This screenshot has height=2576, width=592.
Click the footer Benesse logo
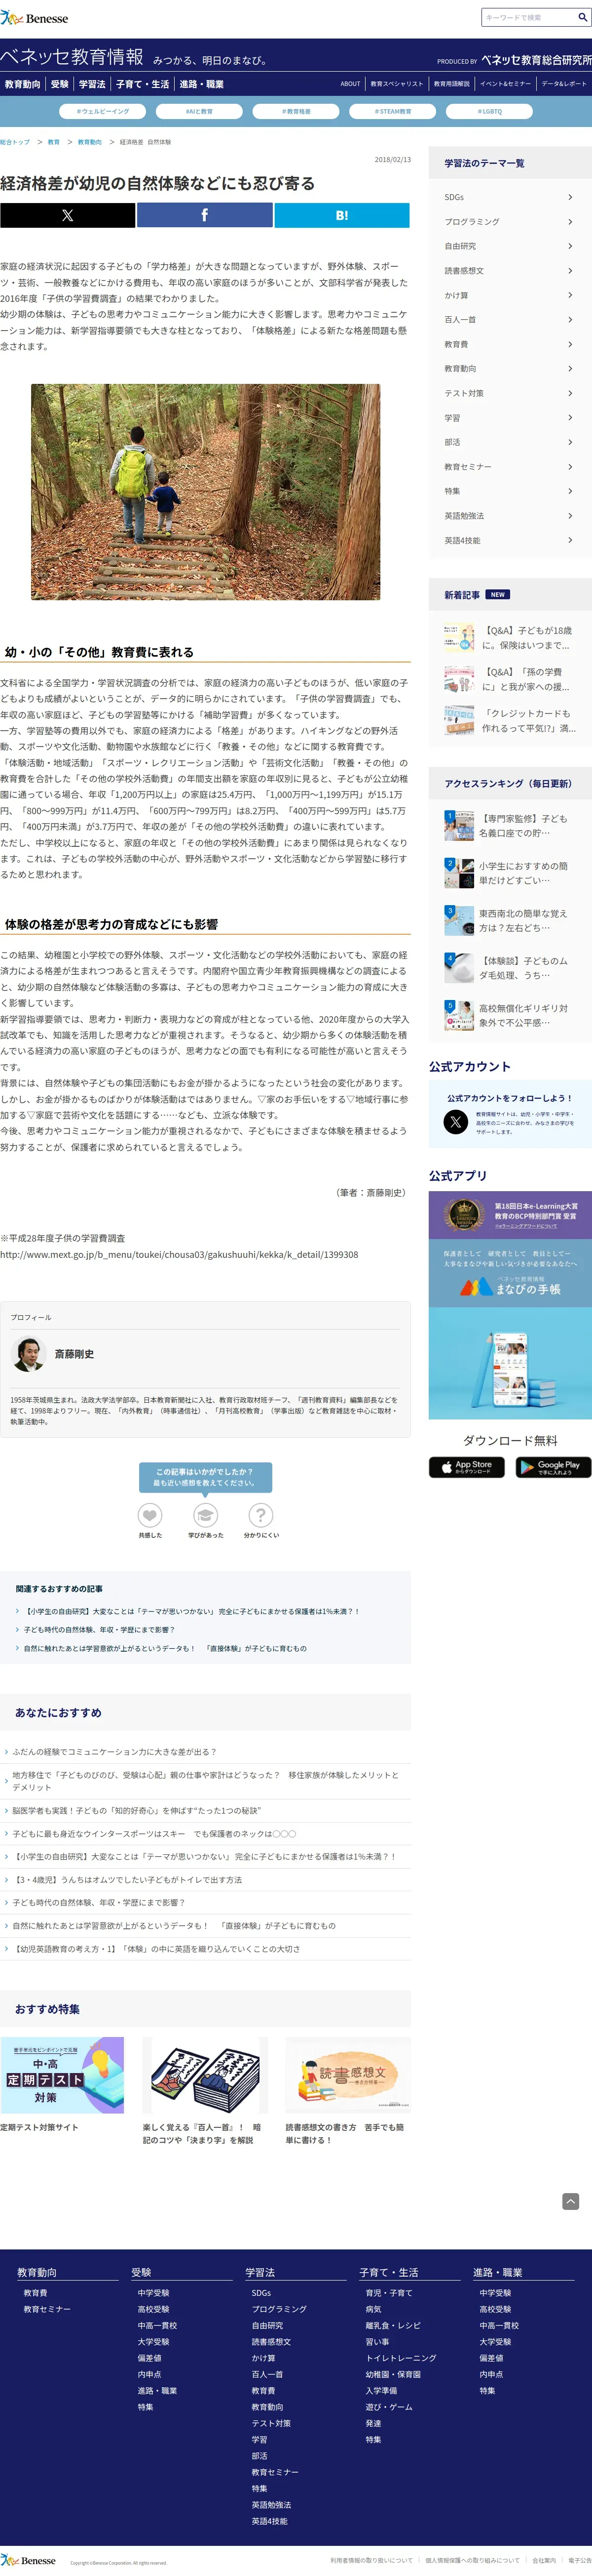click(29, 2561)
